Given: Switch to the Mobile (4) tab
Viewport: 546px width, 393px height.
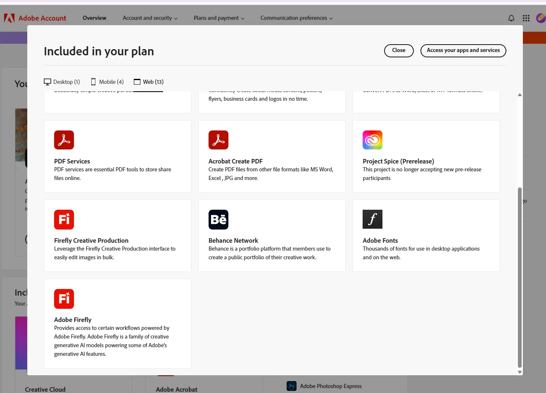Looking at the screenshot, I should 107,82.
